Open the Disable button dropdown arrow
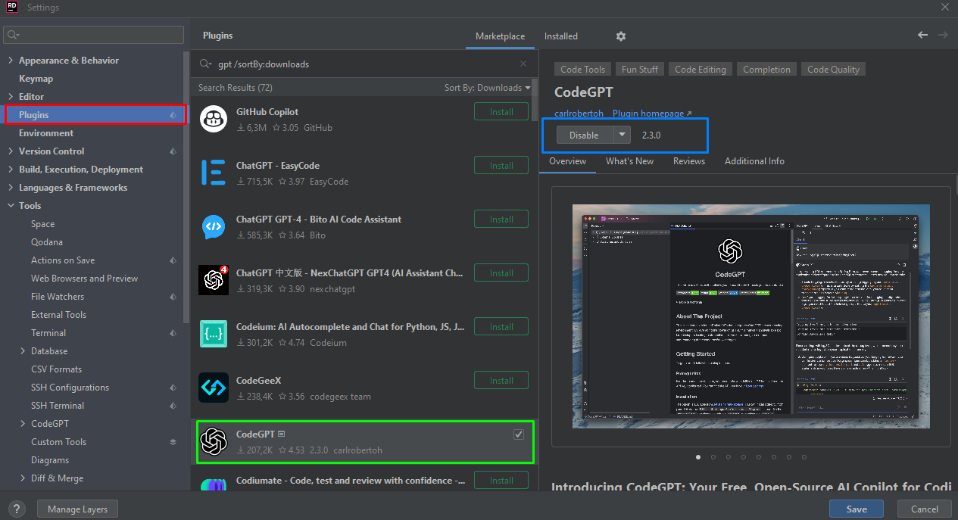Image resolution: width=958 pixels, height=520 pixels. (622, 135)
